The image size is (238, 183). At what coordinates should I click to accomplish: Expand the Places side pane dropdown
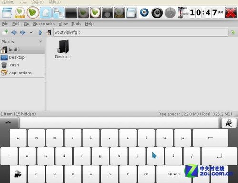coord(40,42)
